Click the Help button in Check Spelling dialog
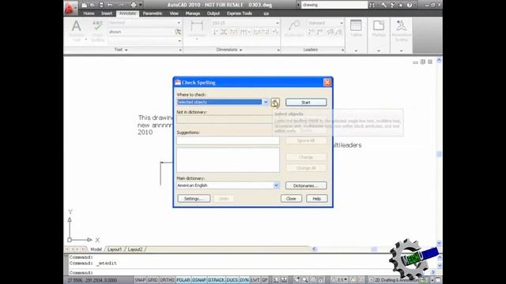Image resolution: width=506 pixels, height=284 pixels. click(316, 199)
